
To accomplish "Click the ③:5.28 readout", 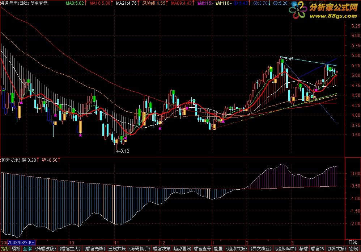I will [280, 3].
